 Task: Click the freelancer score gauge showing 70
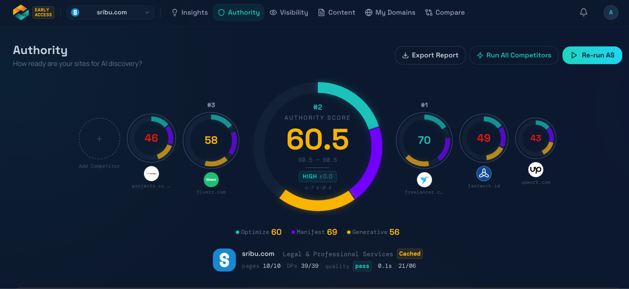click(x=424, y=141)
